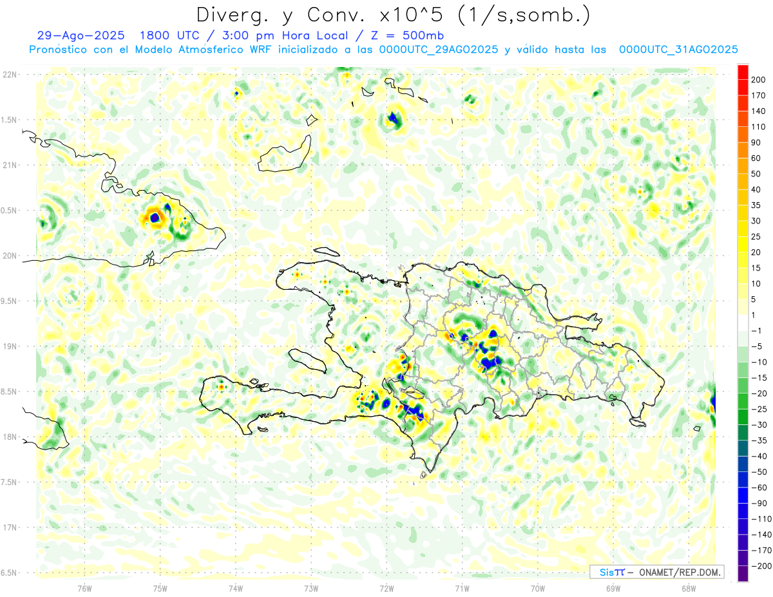Image resolution: width=773 pixels, height=597 pixels.
Task: Click the latitude label '21N'
Action: (x=10, y=165)
